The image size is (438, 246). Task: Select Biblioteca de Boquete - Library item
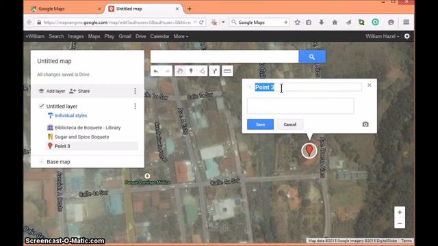click(x=88, y=128)
